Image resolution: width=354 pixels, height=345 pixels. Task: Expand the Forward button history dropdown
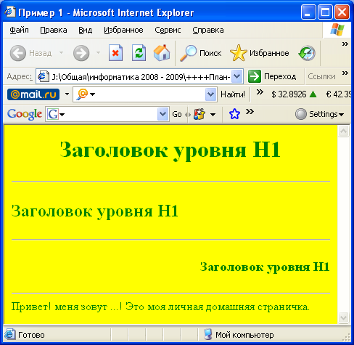click(98, 52)
